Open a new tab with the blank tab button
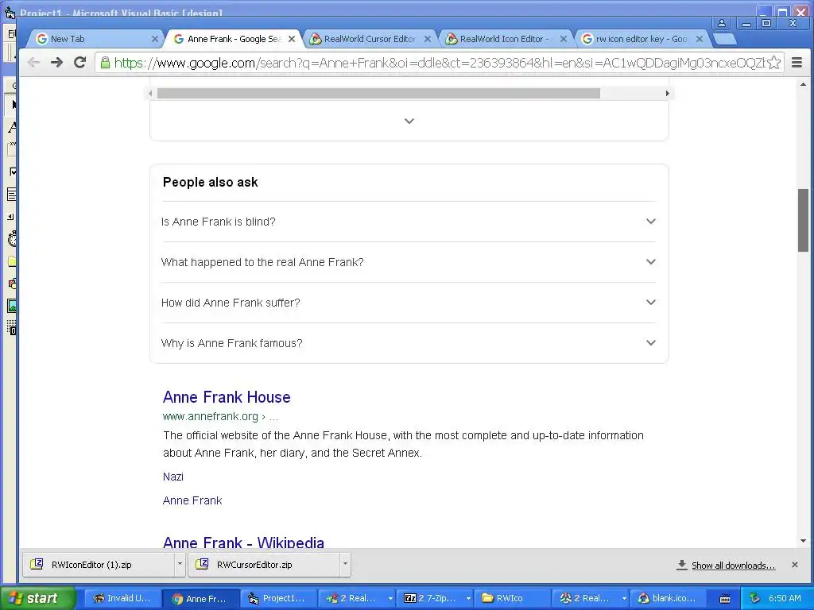This screenshot has height=610, width=814. (725, 39)
